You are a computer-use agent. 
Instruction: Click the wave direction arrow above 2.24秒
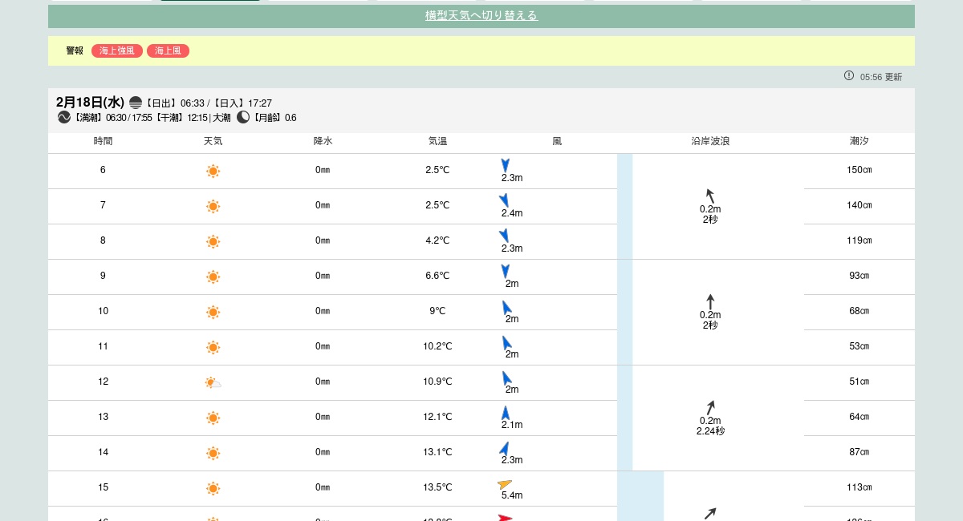click(x=710, y=407)
